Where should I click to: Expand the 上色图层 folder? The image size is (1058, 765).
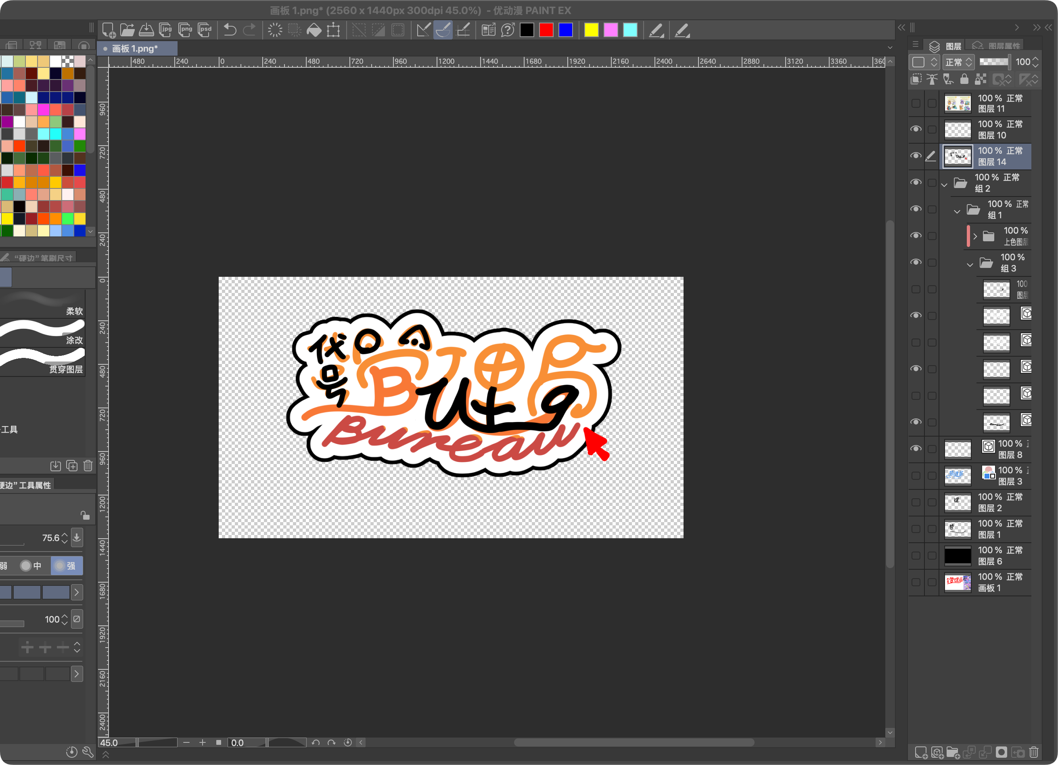point(975,236)
